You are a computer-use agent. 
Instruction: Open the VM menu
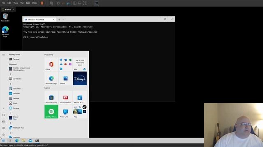coord(22,3)
